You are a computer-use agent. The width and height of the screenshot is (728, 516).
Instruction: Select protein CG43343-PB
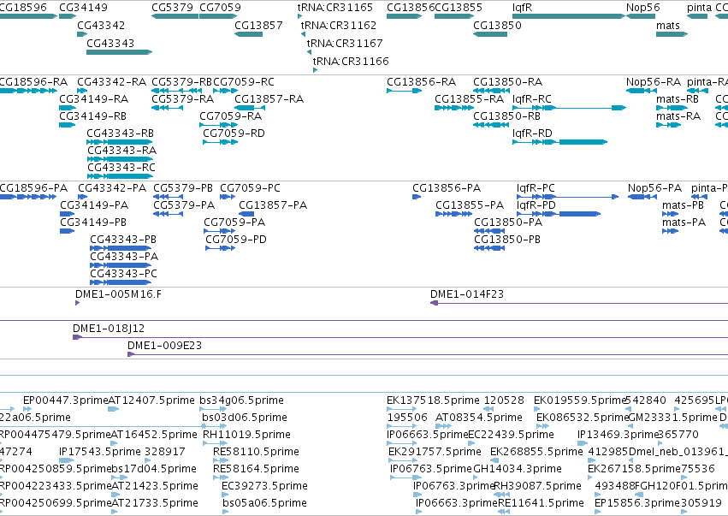[121, 248]
